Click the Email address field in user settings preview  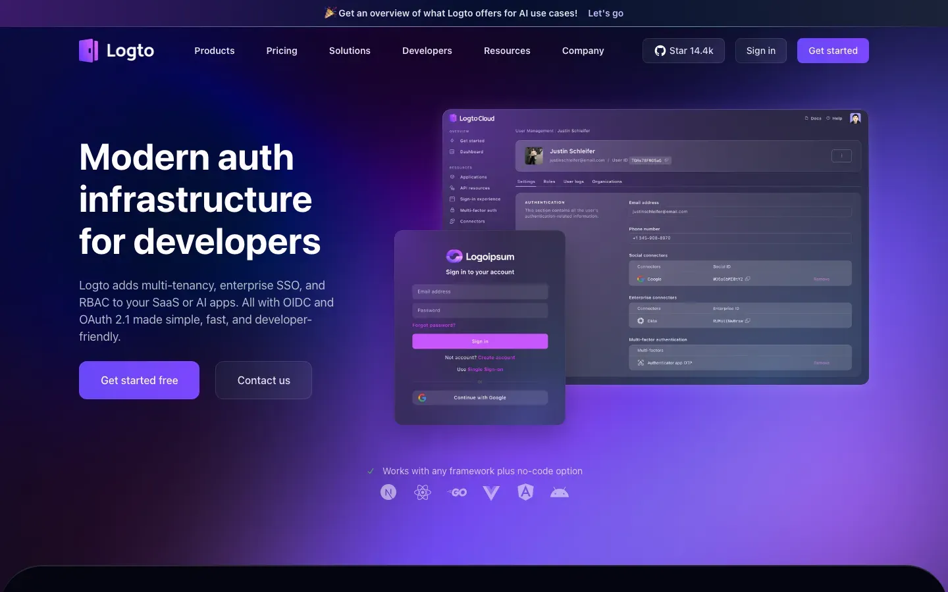click(x=740, y=212)
